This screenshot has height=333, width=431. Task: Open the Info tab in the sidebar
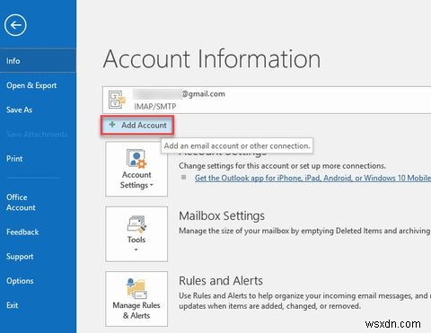pos(38,61)
